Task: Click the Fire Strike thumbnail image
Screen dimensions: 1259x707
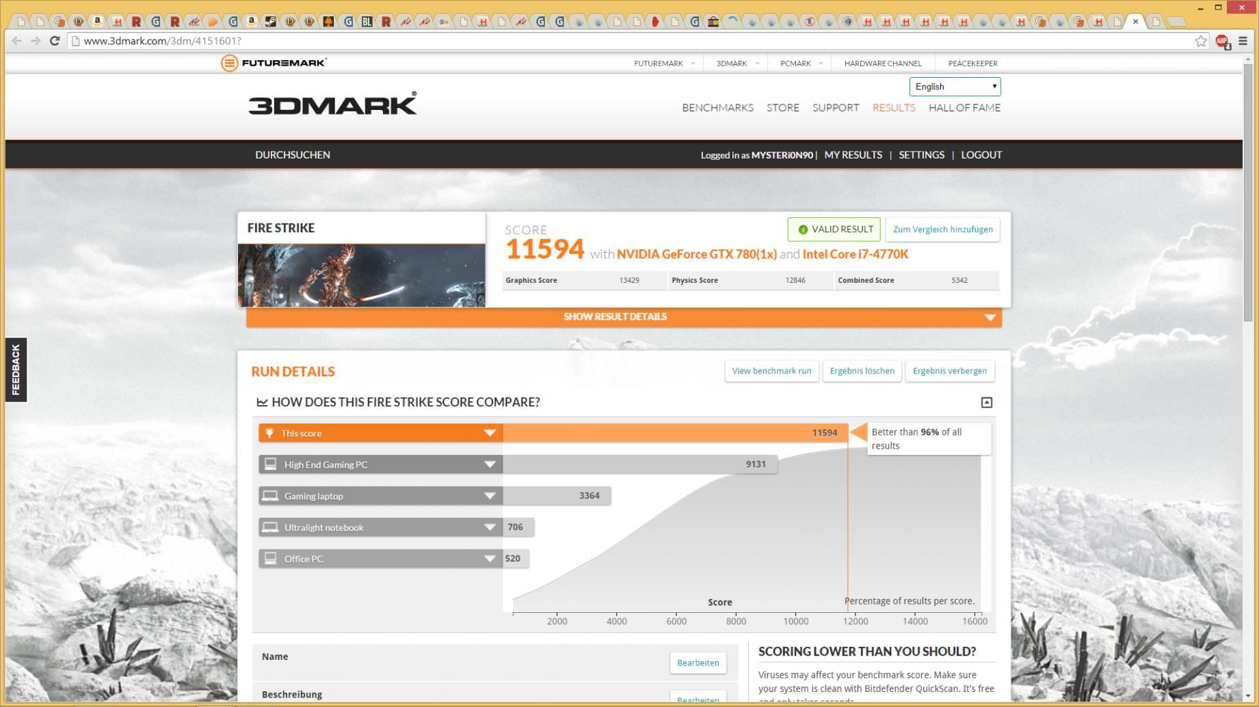Action: click(x=361, y=275)
